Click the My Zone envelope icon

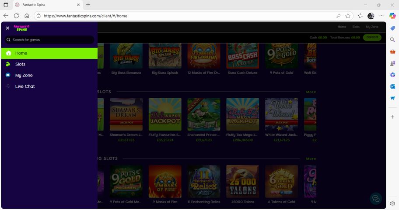tap(8, 75)
